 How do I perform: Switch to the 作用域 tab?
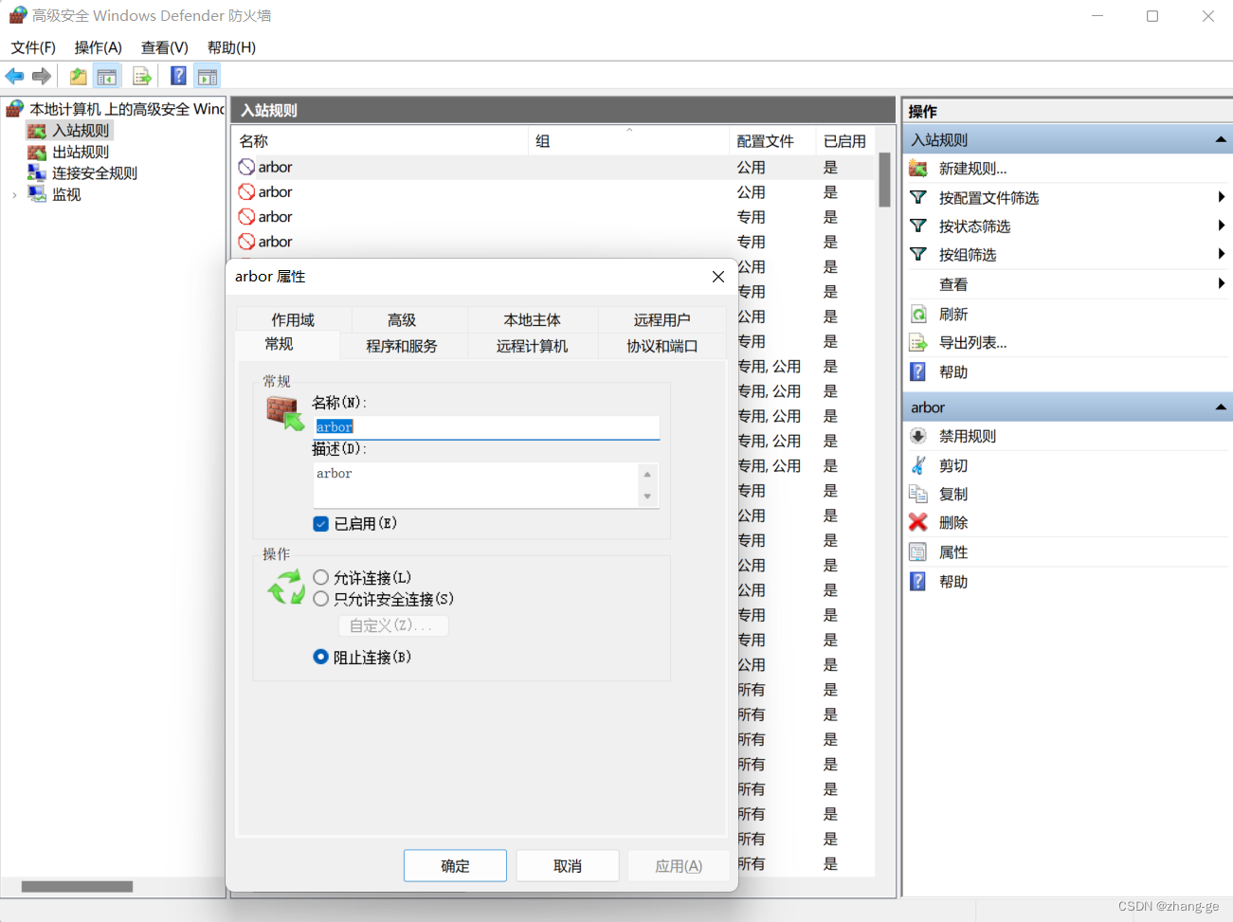(x=293, y=320)
